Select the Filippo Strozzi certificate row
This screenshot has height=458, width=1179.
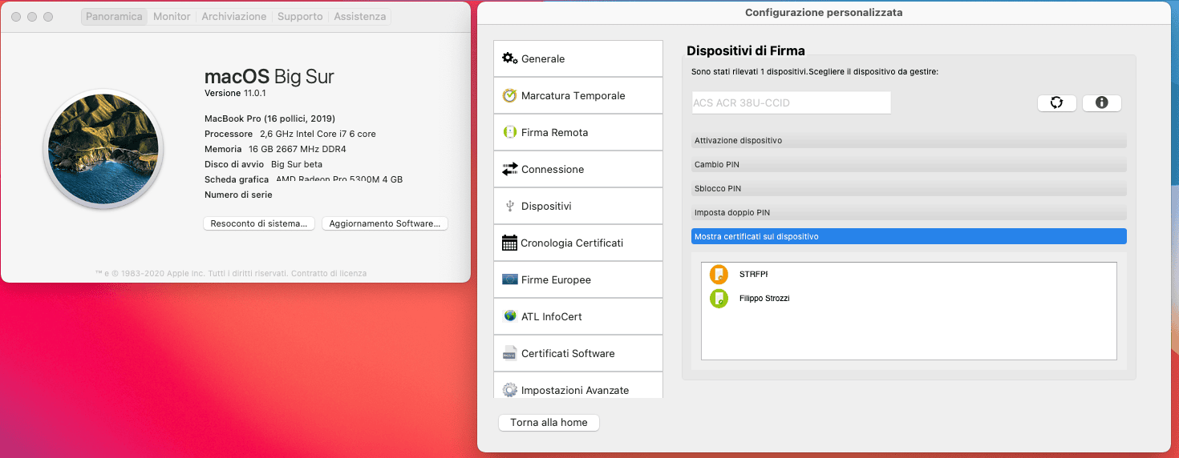click(x=909, y=299)
